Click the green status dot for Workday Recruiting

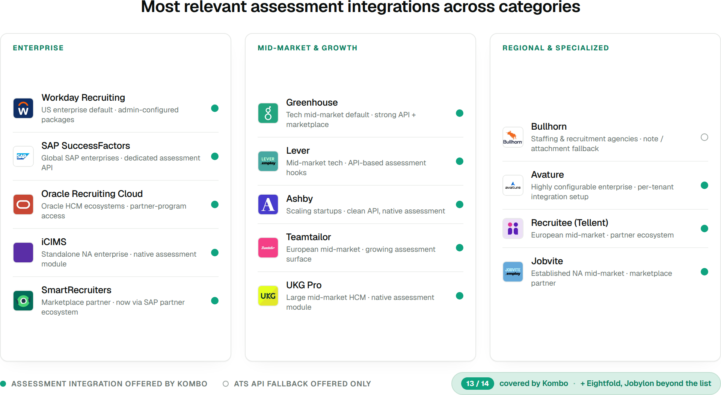(215, 108)
